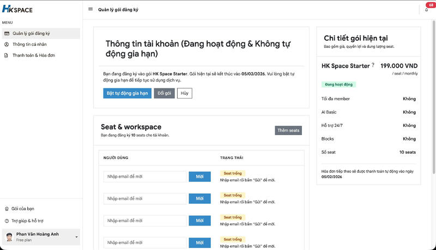436x250 pixels.
Task: Open the notifications bell icon
Action: point(426,10)
